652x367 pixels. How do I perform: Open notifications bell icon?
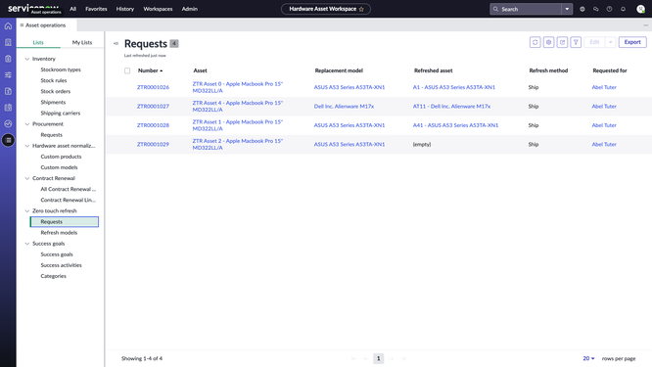click(x=623, y=9)
